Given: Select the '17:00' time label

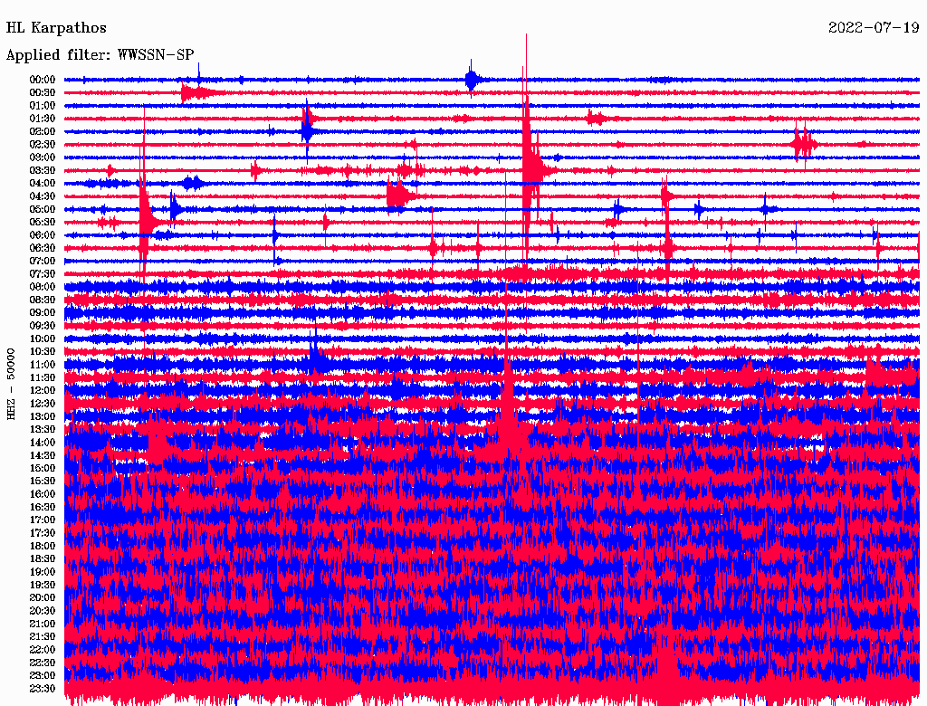Looking at the screenshot, I should click(43, 520).
